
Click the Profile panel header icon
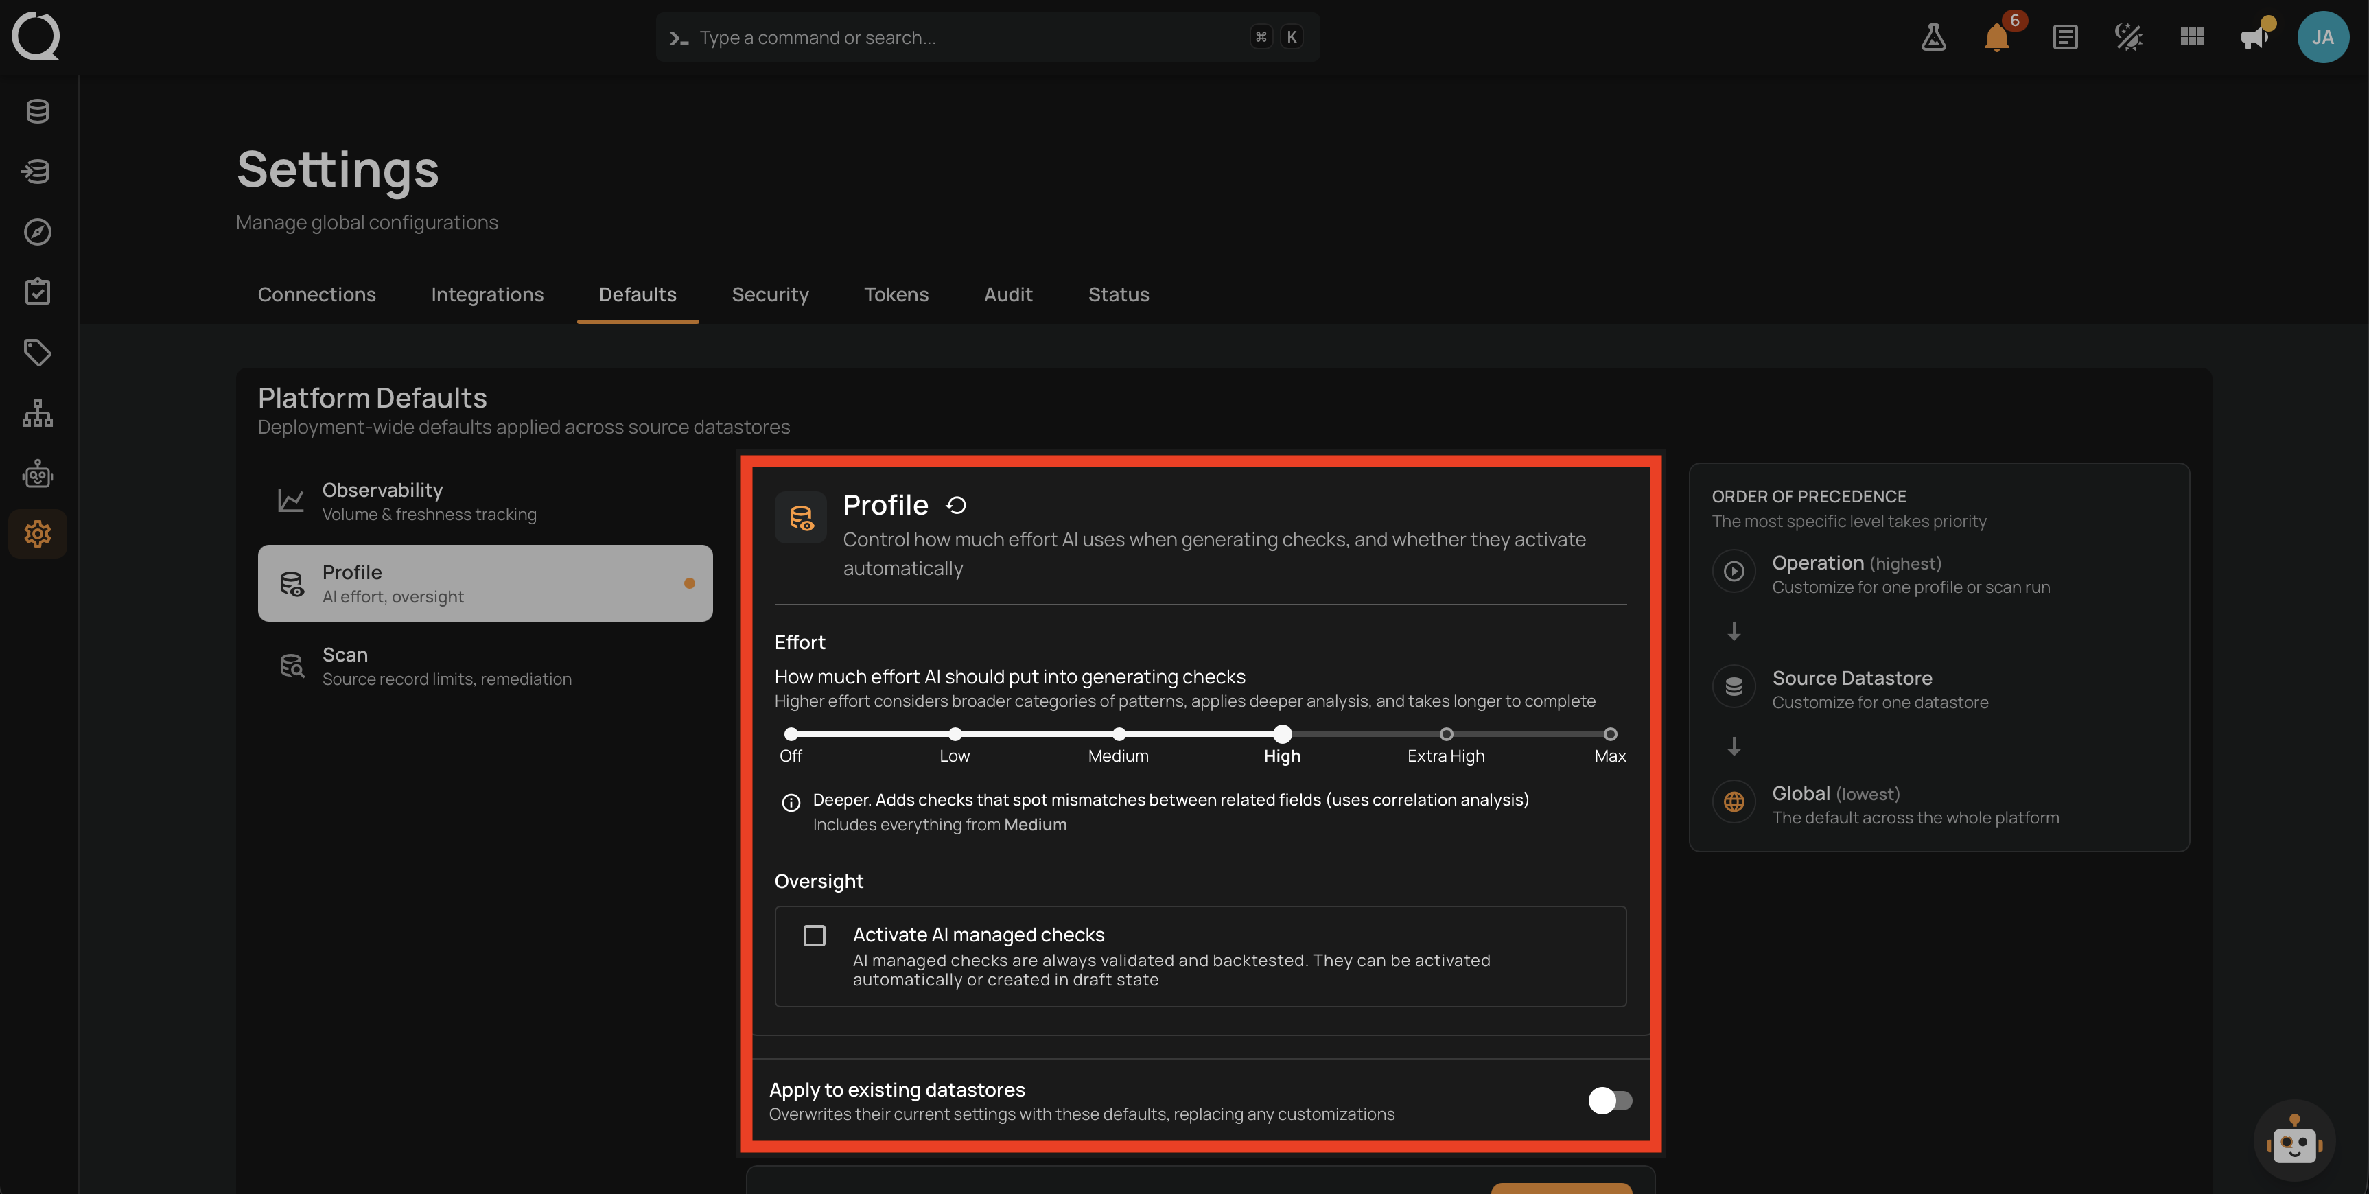click(801, 518)
